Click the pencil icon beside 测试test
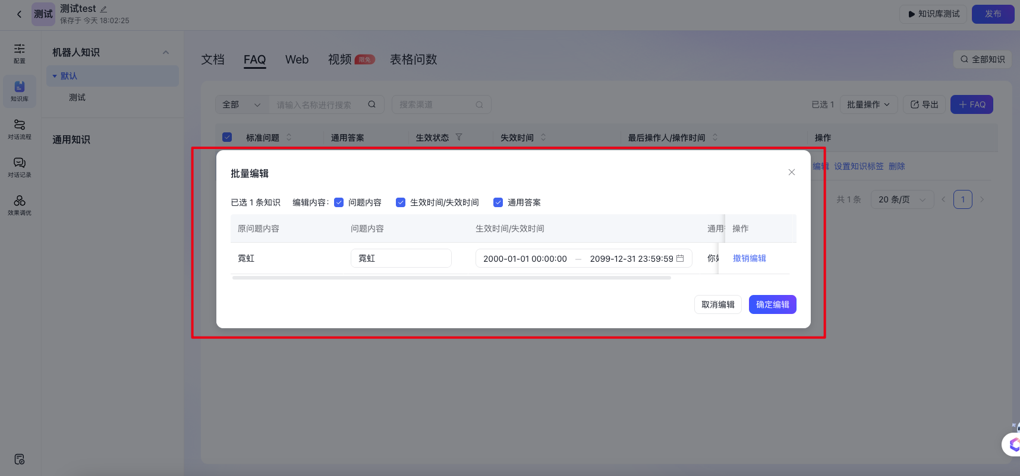The height and width of the screenshot is (476, 1020). click(x=103, y=9)
